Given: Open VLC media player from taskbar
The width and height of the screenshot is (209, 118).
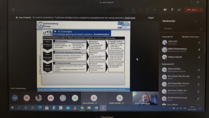Looking at the screenshot, I should (x=75, y=108).
